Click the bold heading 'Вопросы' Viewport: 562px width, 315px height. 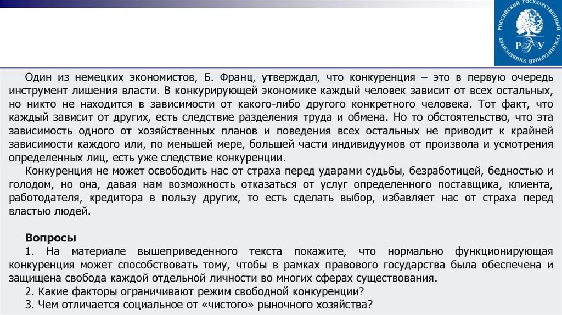pyautogui.click(x=50, y=238)
